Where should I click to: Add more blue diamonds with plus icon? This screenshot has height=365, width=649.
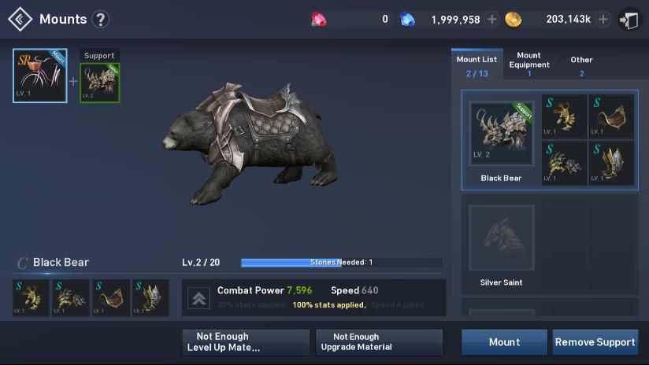491,19
